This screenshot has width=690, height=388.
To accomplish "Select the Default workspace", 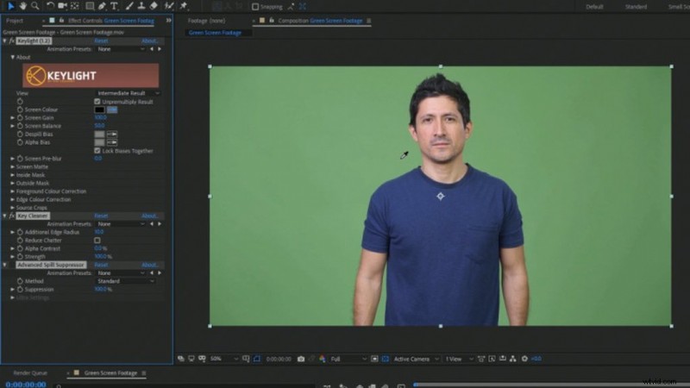I will (x=594, y=7).
